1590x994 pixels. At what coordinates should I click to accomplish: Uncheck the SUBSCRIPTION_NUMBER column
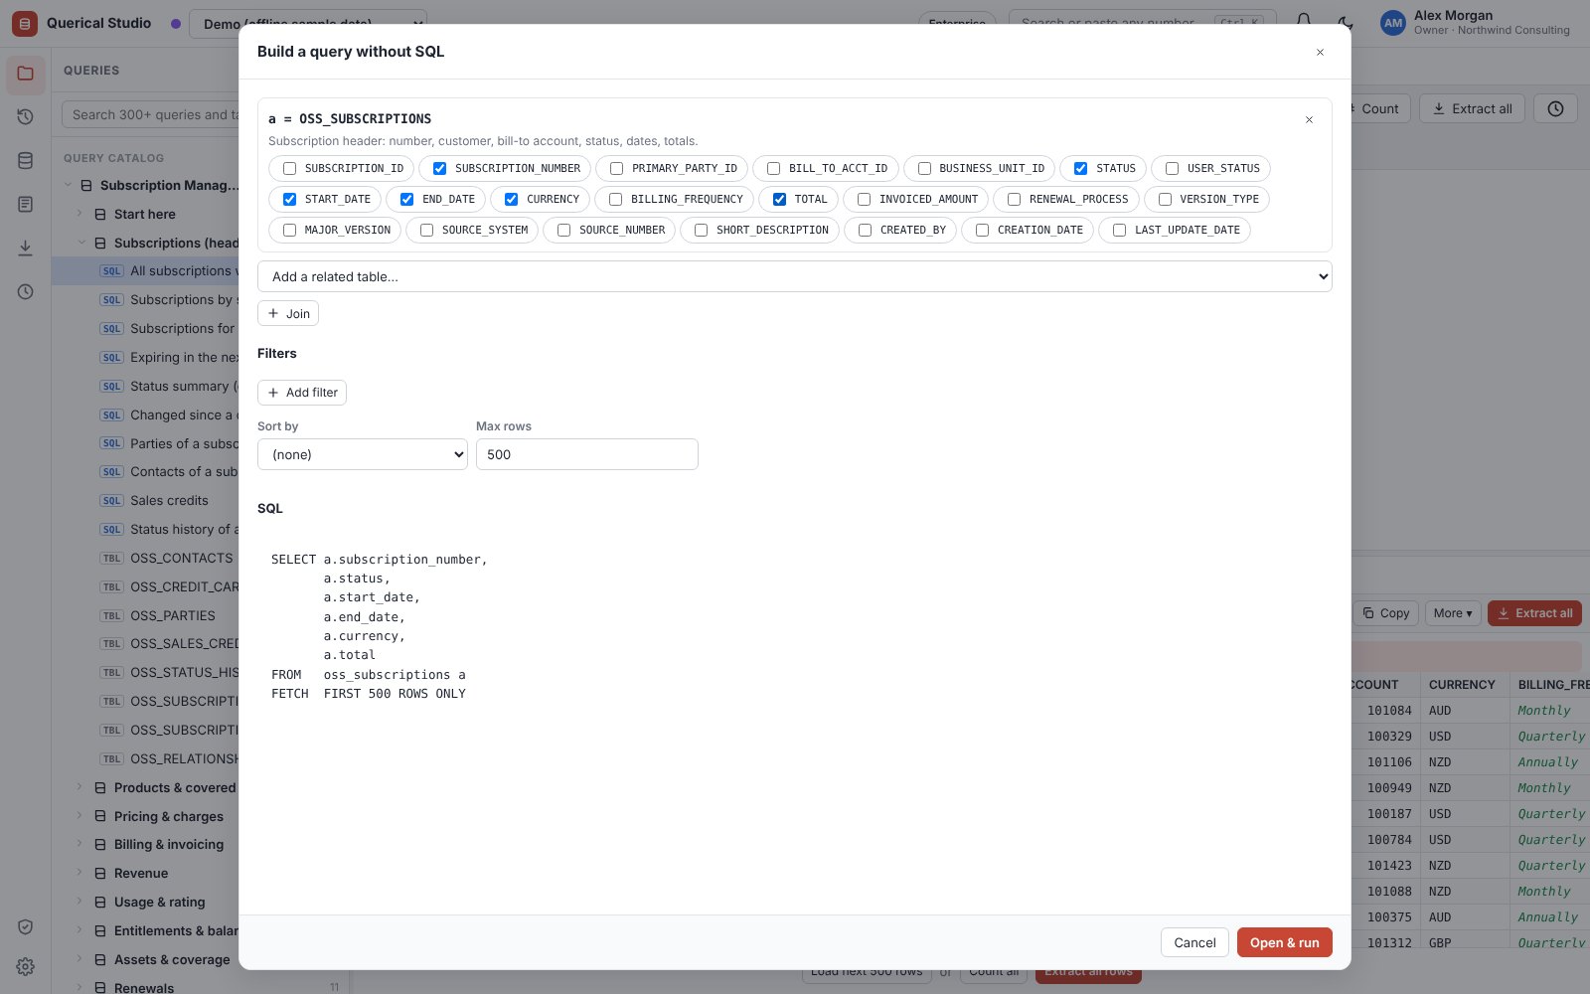point(439,169)
